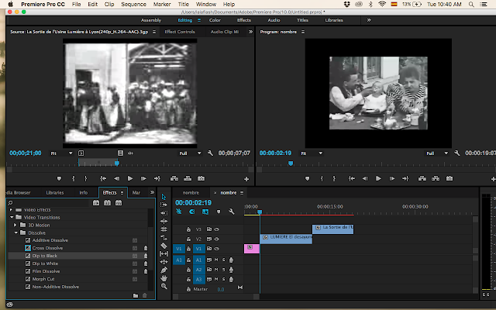Viewport: 496px width, 310px height.
Task: Select the Slip tool
Action: pos(164,253)
